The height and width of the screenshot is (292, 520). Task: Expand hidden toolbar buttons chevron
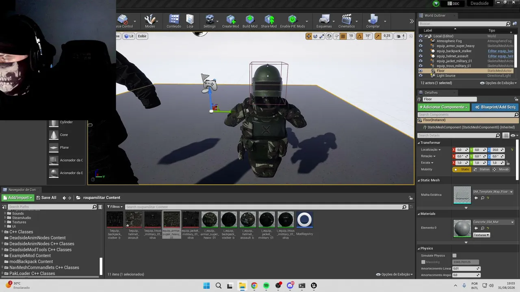pos(412,21)
